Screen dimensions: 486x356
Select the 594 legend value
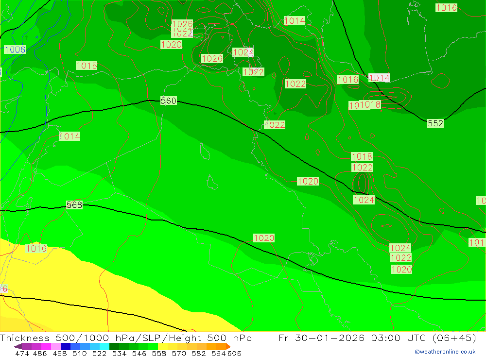click(219, 354)
